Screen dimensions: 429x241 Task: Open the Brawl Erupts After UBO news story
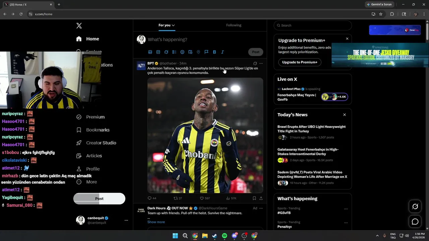click(x=313, y=132)
